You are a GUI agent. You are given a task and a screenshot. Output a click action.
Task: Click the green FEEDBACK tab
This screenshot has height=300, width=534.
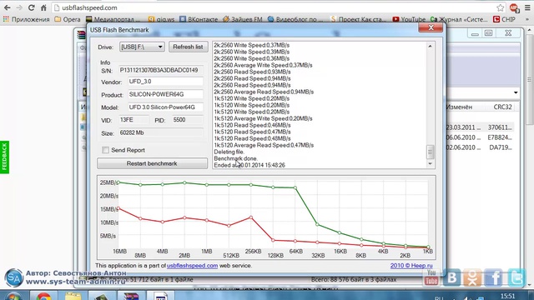tap(4, 157)
